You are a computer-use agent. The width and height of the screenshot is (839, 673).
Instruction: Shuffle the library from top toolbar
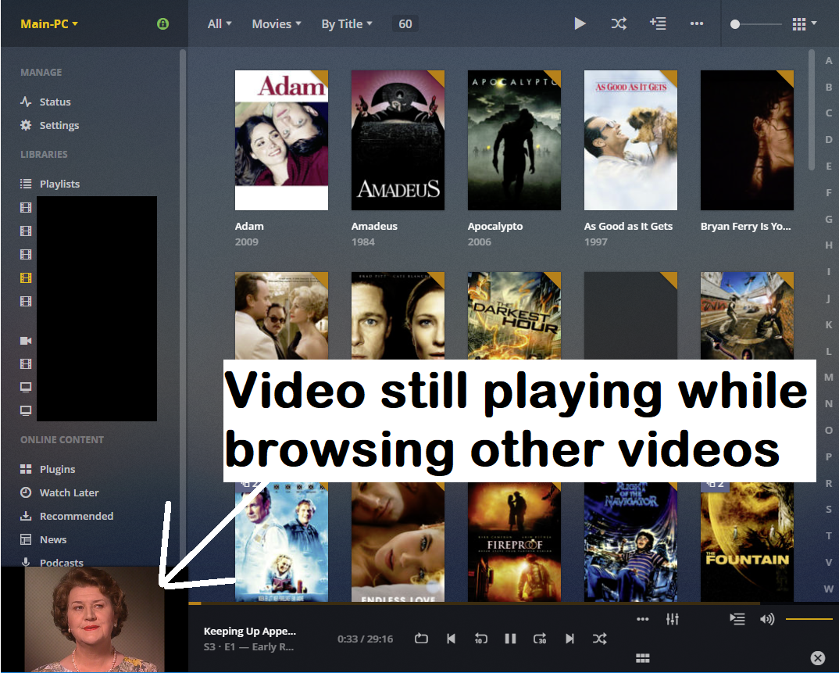(x=619, y=23)
